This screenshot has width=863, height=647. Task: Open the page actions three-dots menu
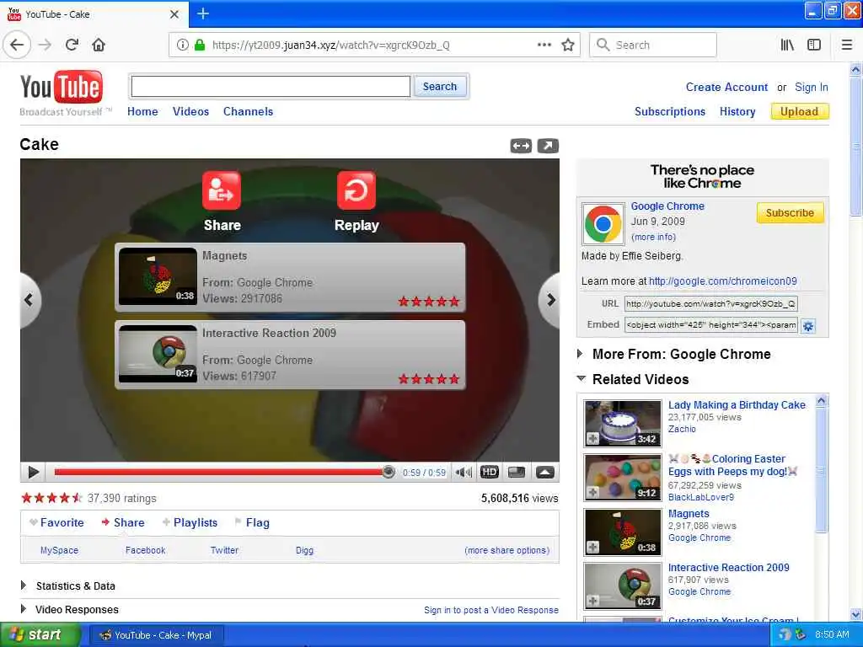(x=544, y=45)
